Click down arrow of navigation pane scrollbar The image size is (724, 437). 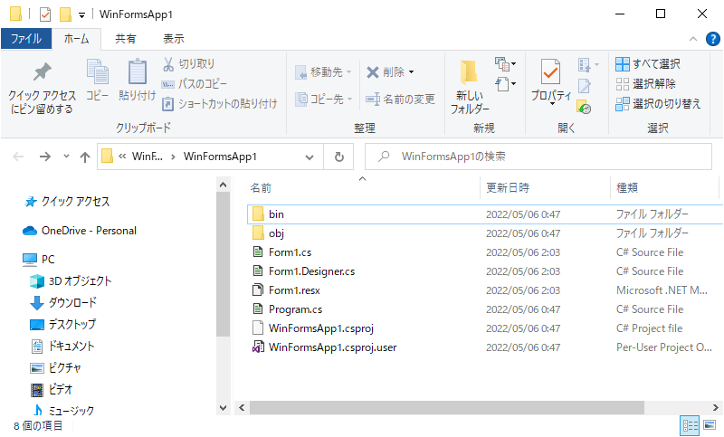pos(223,408)
